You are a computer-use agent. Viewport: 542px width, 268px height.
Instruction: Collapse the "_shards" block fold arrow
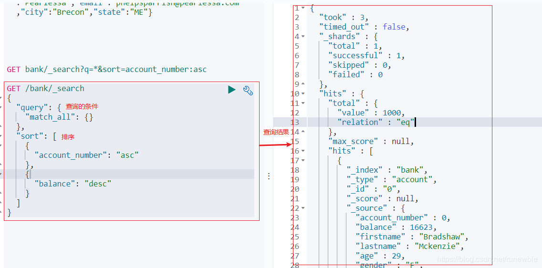[x=303, y=36]
